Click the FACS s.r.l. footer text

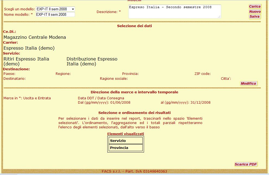134,171
